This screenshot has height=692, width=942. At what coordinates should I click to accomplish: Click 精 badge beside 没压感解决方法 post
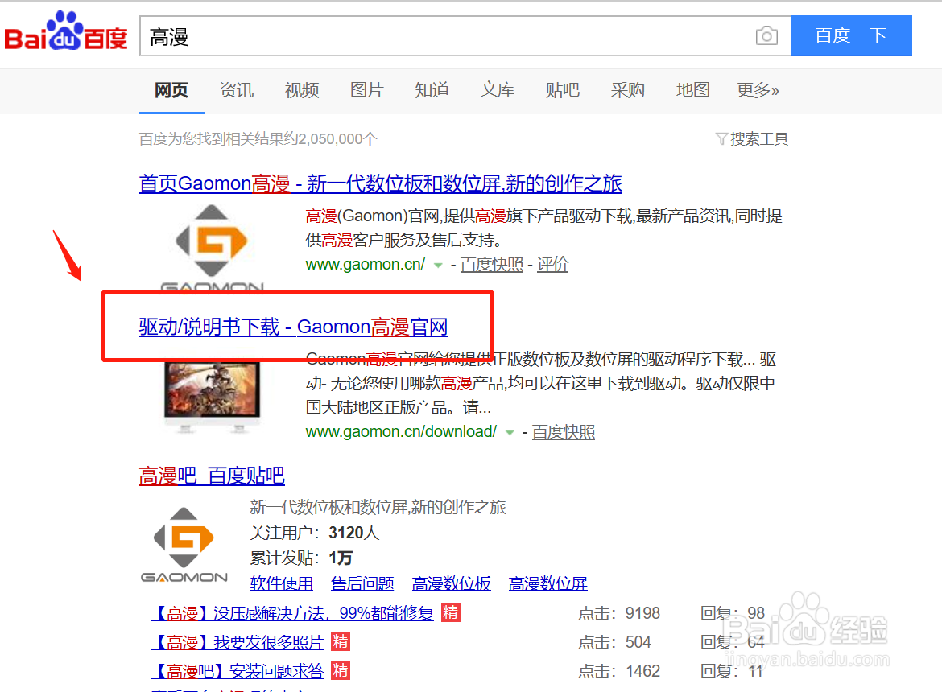coord(451,613)
